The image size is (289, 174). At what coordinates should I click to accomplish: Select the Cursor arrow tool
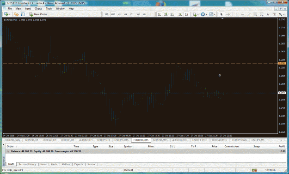point(221,14)
